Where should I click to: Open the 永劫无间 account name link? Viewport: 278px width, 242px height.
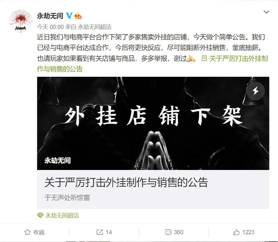tap(50, 16)
